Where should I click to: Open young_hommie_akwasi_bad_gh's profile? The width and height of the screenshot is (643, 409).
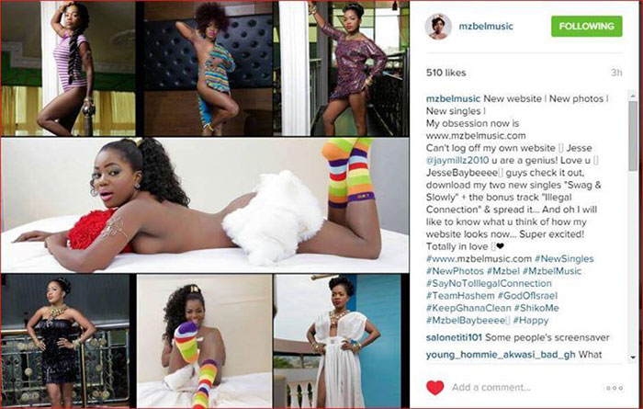tap(501, 355)
